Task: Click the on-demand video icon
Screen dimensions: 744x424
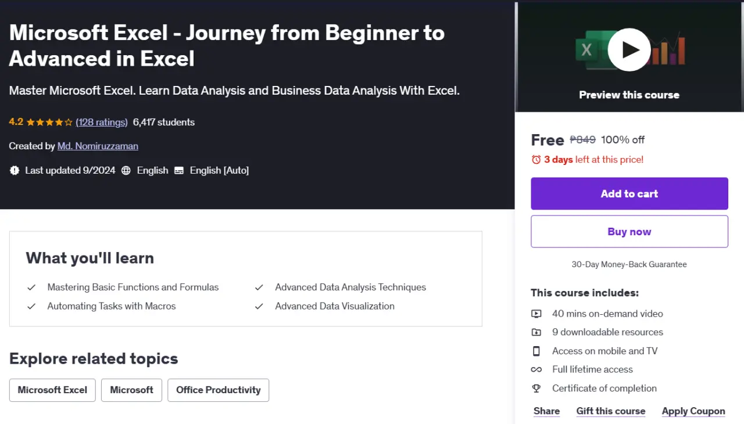Action: click(536, 314)
